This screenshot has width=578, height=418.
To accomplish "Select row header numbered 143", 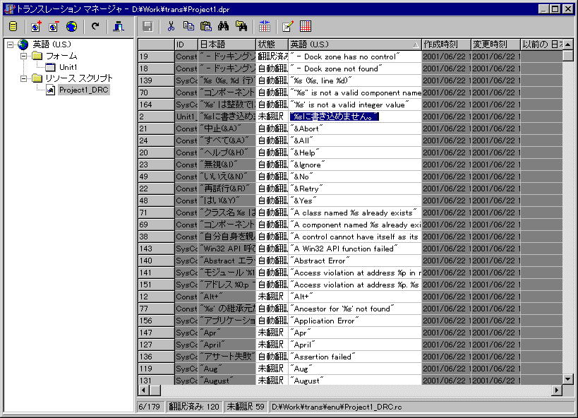I will click(x=156, y=249).
